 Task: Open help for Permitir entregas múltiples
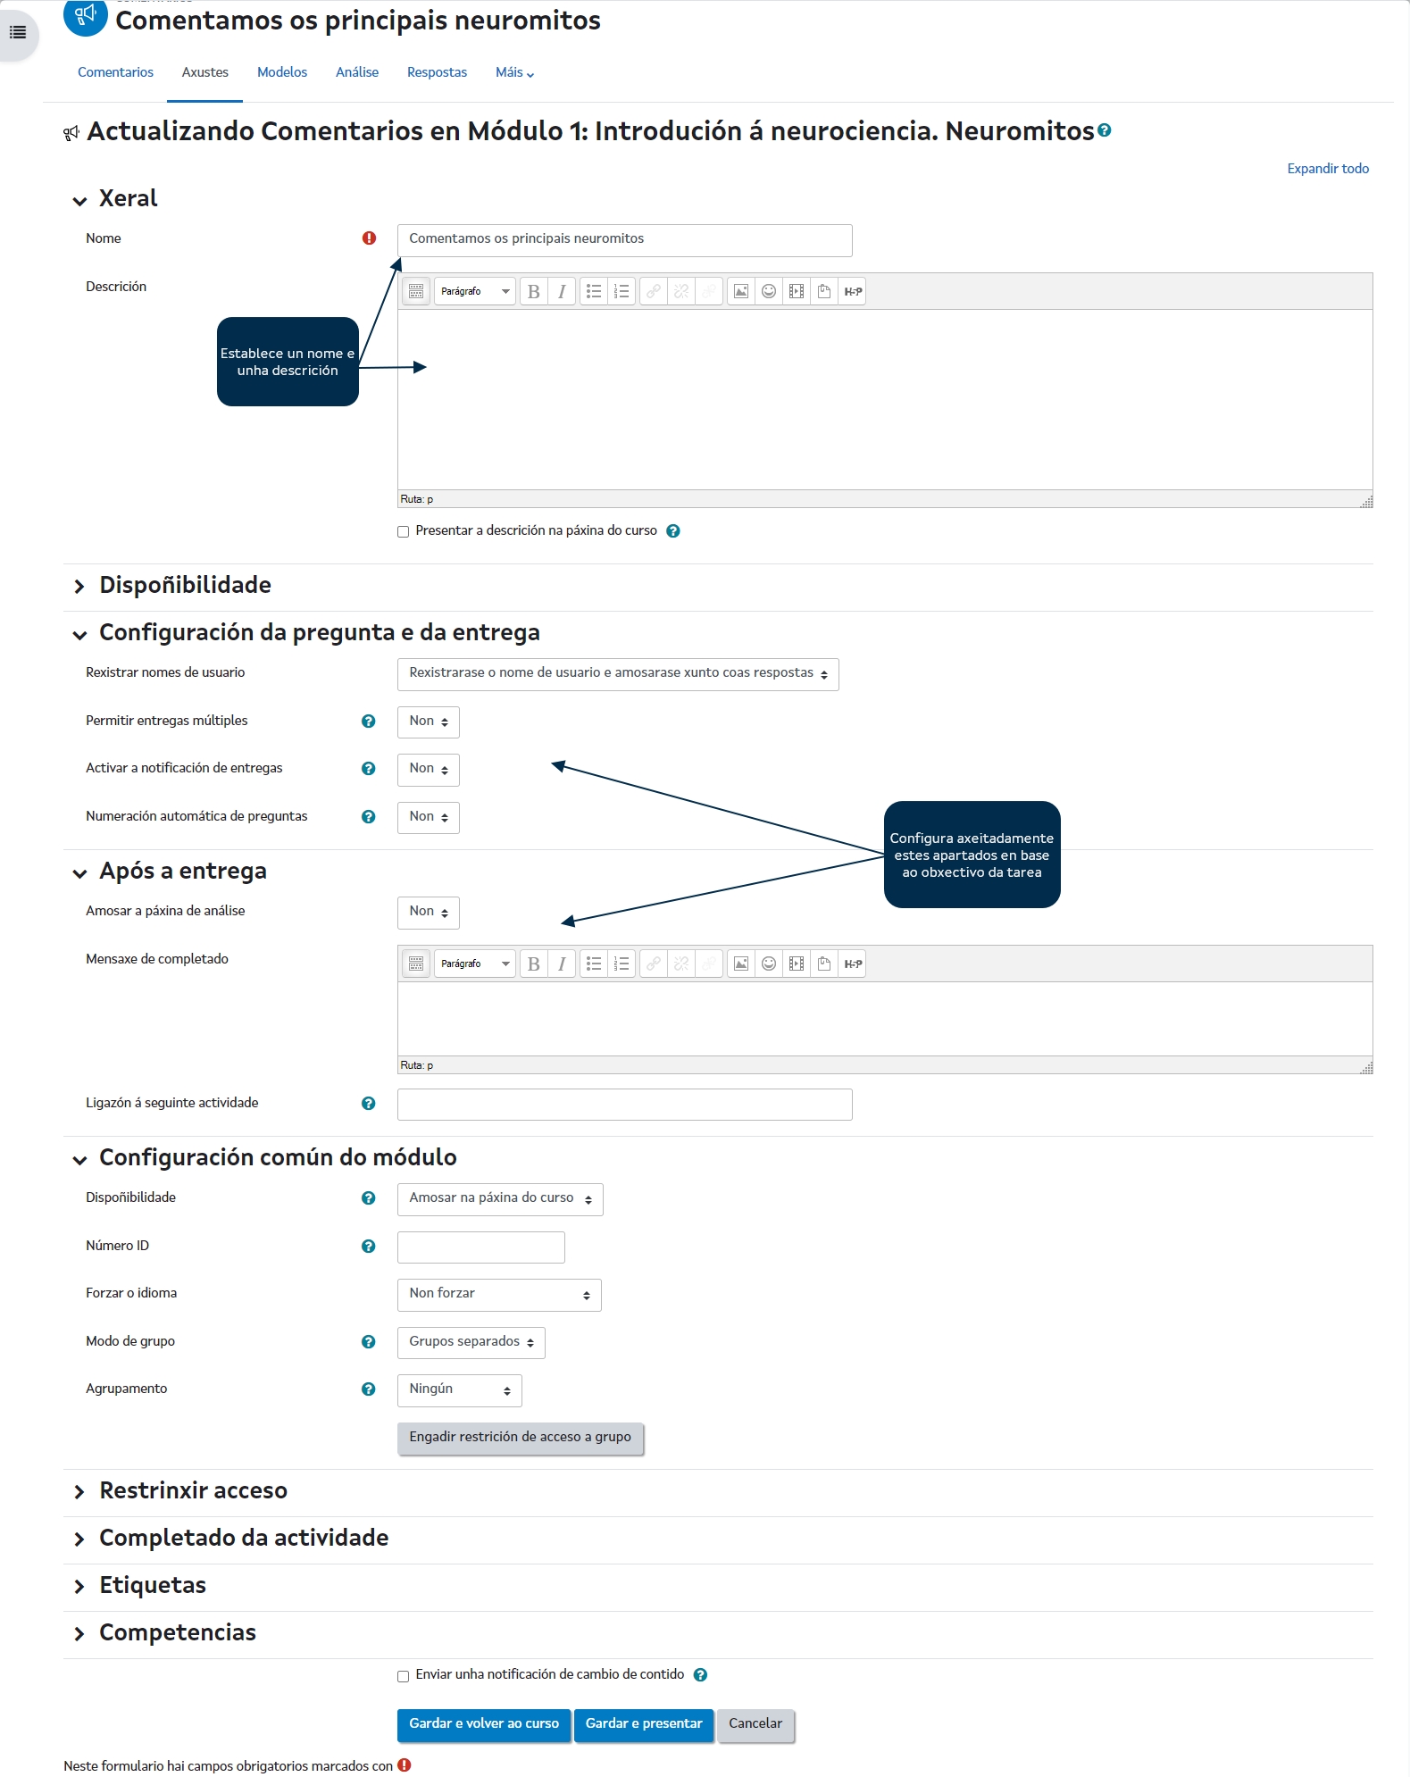coord(368,722)
